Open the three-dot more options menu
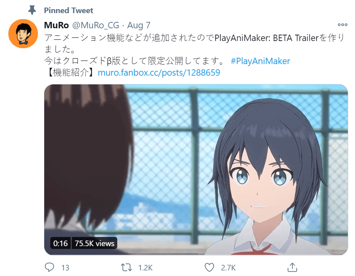The width and height of the screenshot is (355, 276). tap(342, 25)
